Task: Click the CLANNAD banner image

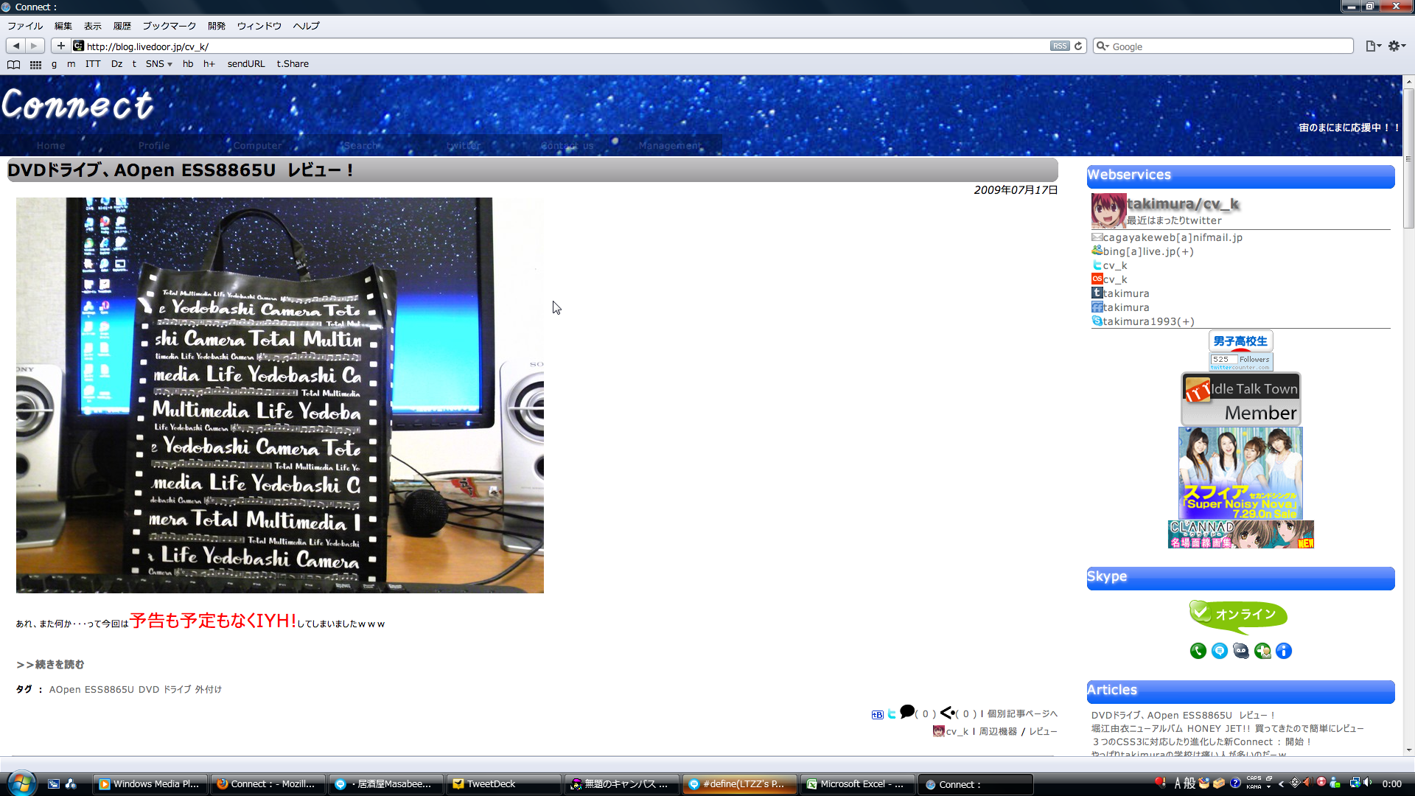Action: click(x=1241, y=534)
